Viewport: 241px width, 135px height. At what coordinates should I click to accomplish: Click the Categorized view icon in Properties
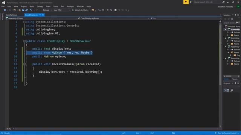[x=225, y=90]
